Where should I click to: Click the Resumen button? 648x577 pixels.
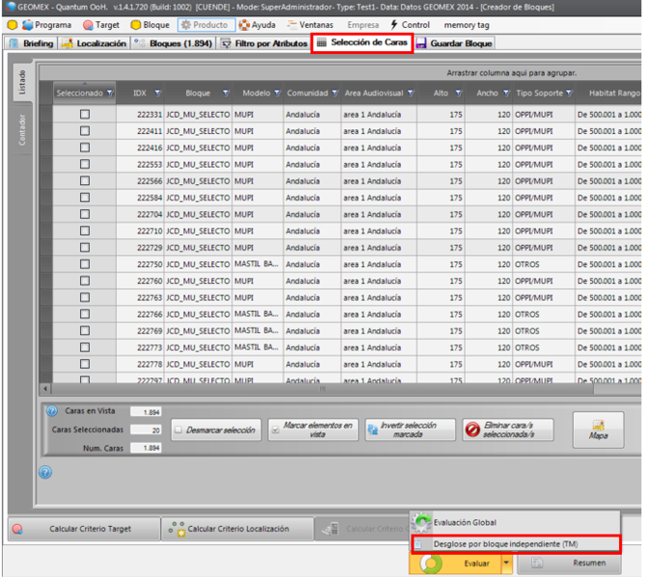(575, 562)
